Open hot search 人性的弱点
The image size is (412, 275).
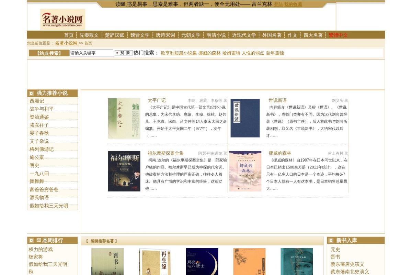(x=253, y=53)
